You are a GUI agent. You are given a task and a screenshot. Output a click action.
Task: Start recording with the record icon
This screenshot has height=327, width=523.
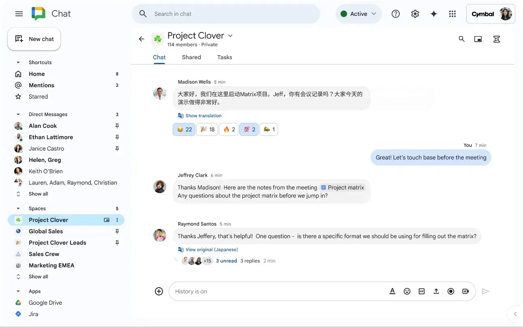451,291
